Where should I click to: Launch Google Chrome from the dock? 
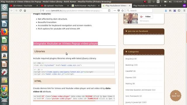4,88
